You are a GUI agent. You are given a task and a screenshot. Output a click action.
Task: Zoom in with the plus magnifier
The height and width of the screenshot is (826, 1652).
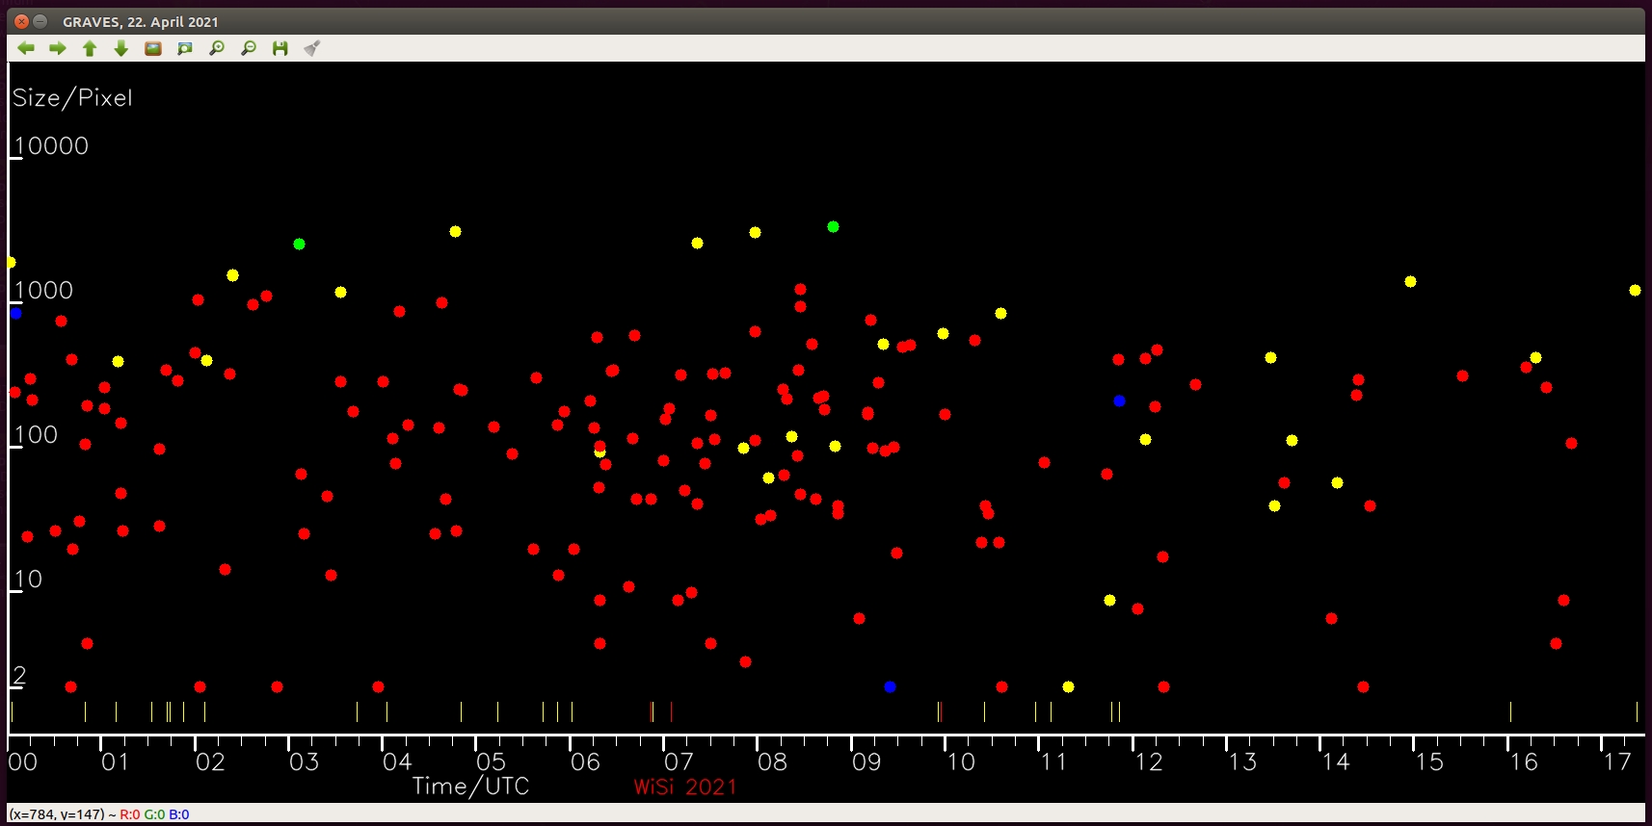(x=217, y=48)
